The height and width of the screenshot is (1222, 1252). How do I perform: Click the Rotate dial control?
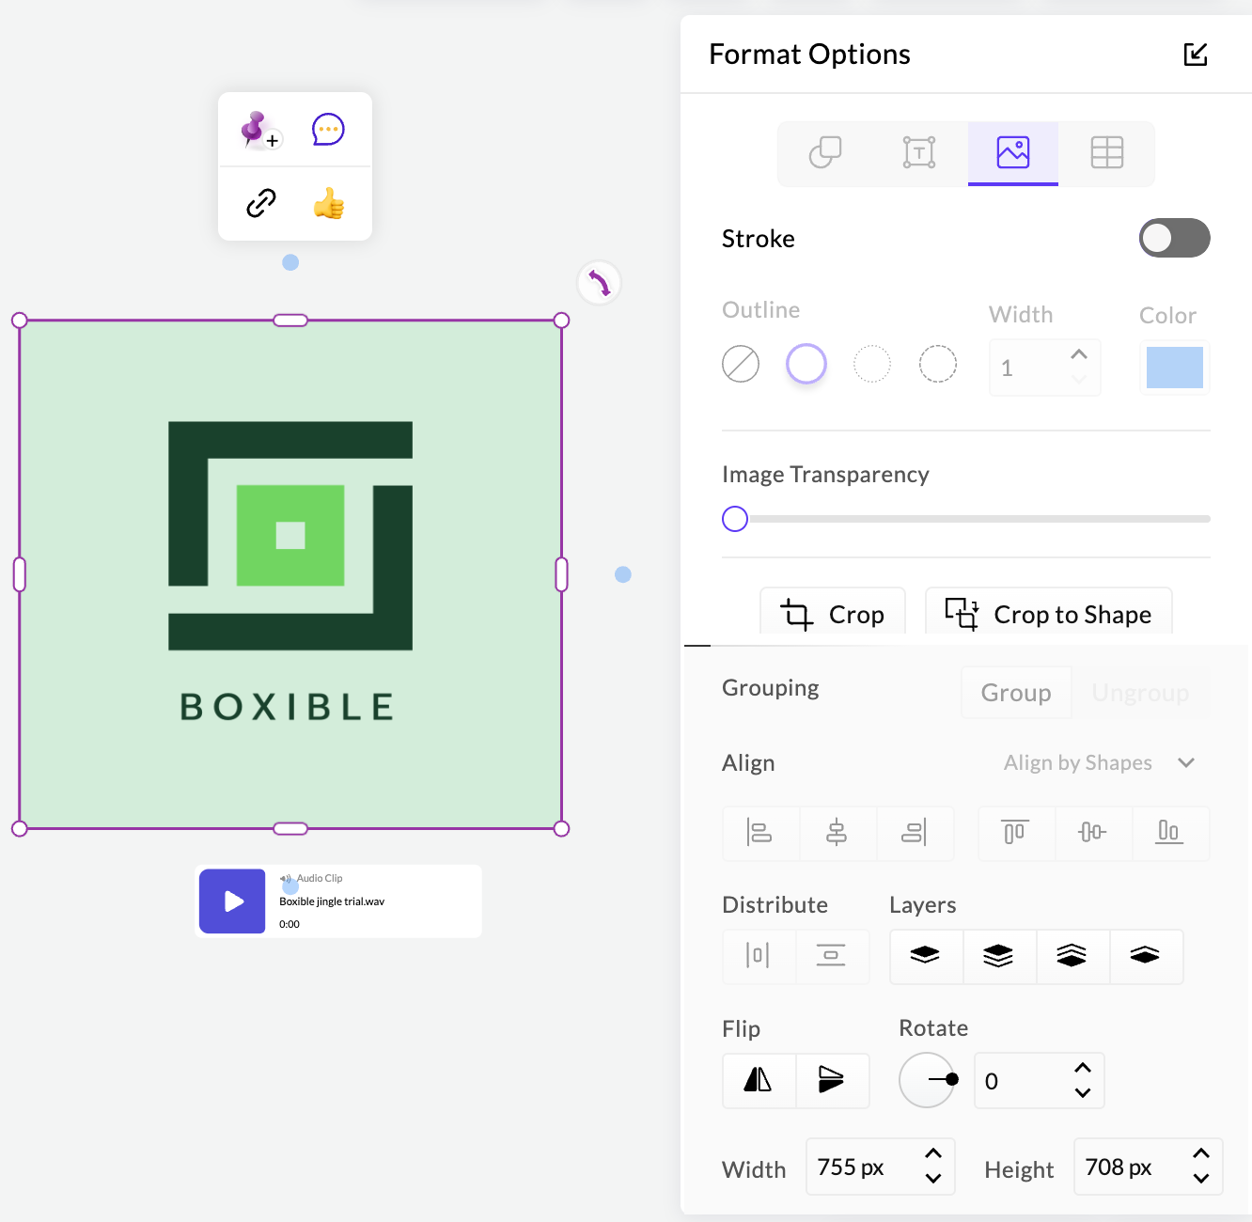click(928, 1080)
